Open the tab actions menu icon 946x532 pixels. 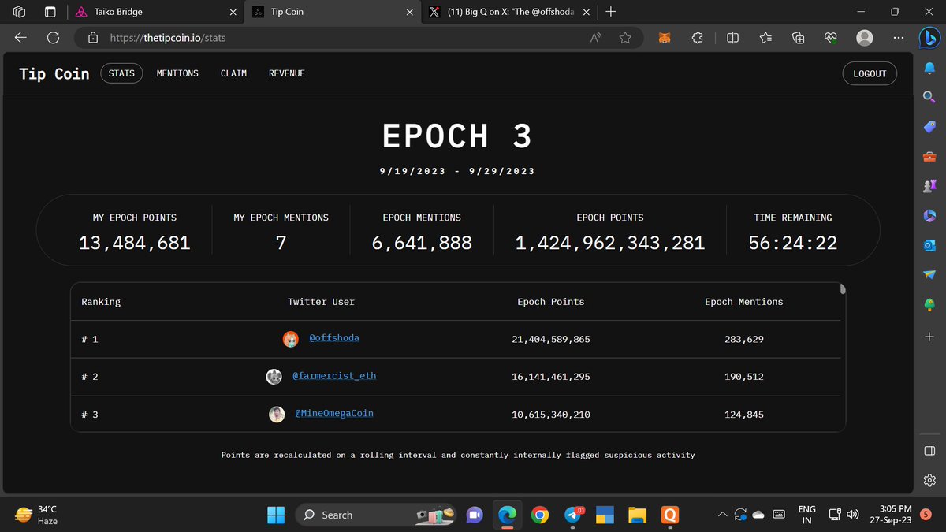click(50, 12)
